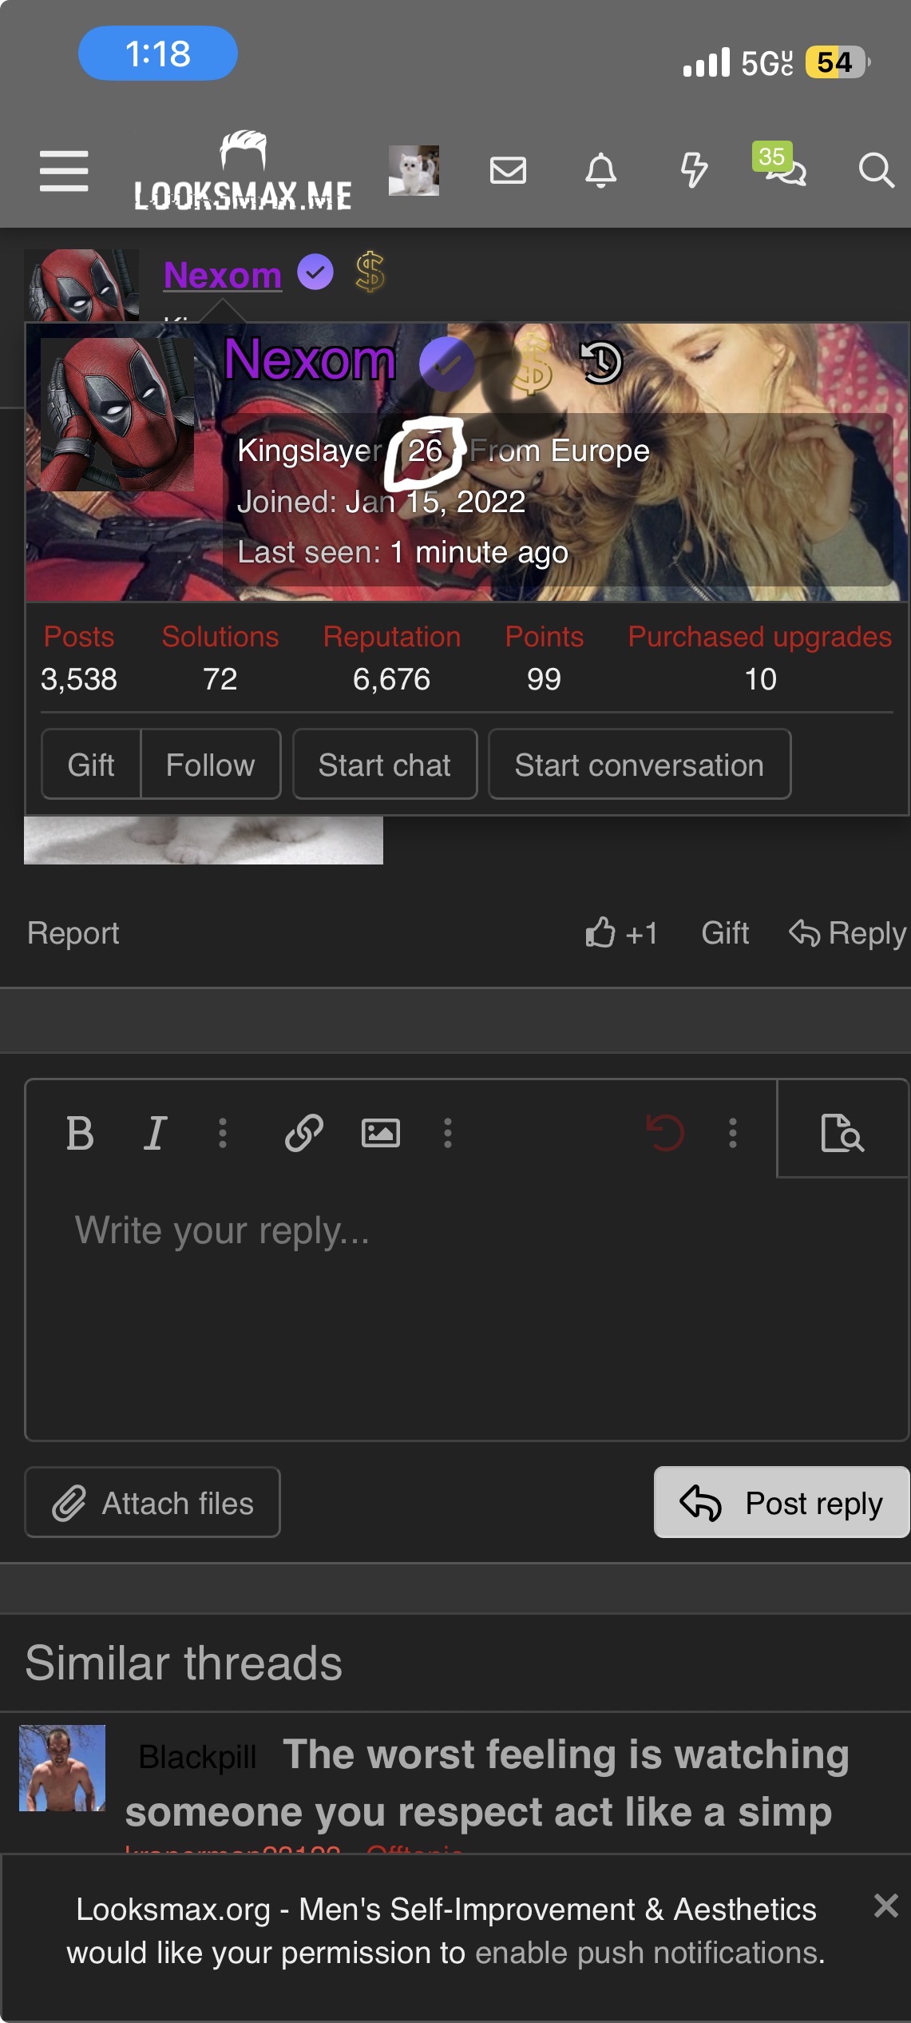Click Post reply button
Viewport: 911px width, 2023px height.
click(782, 1503)
